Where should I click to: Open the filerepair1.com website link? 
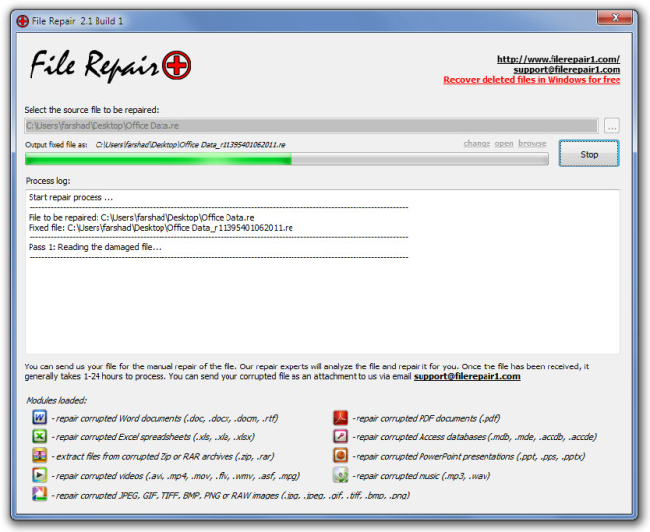tap(558, 59)
